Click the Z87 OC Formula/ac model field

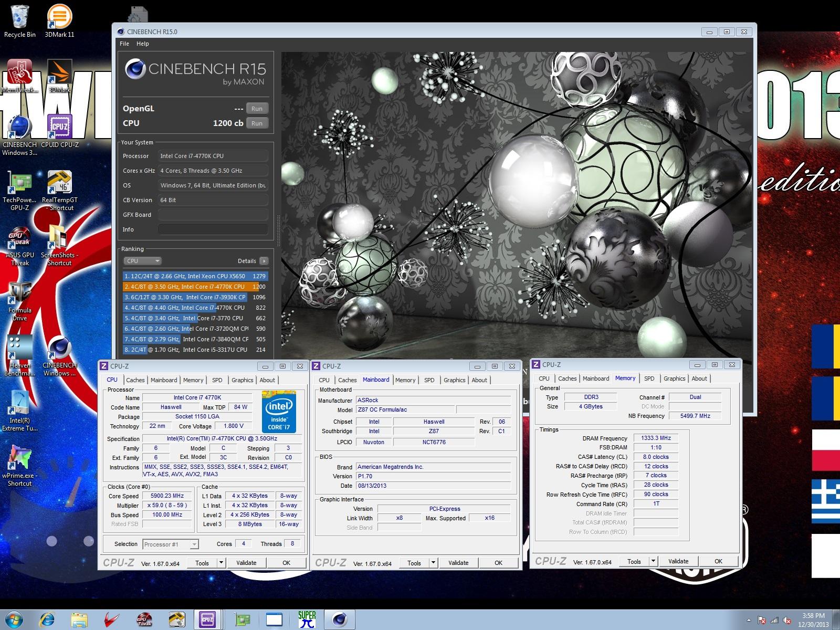[x=405, y=409]
